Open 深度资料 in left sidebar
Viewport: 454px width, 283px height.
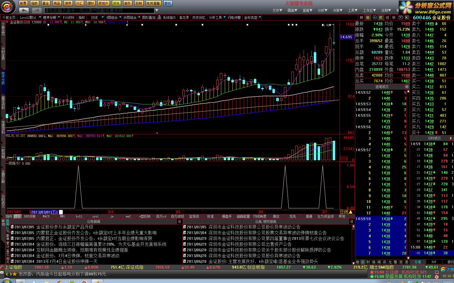tap(3, 127)
